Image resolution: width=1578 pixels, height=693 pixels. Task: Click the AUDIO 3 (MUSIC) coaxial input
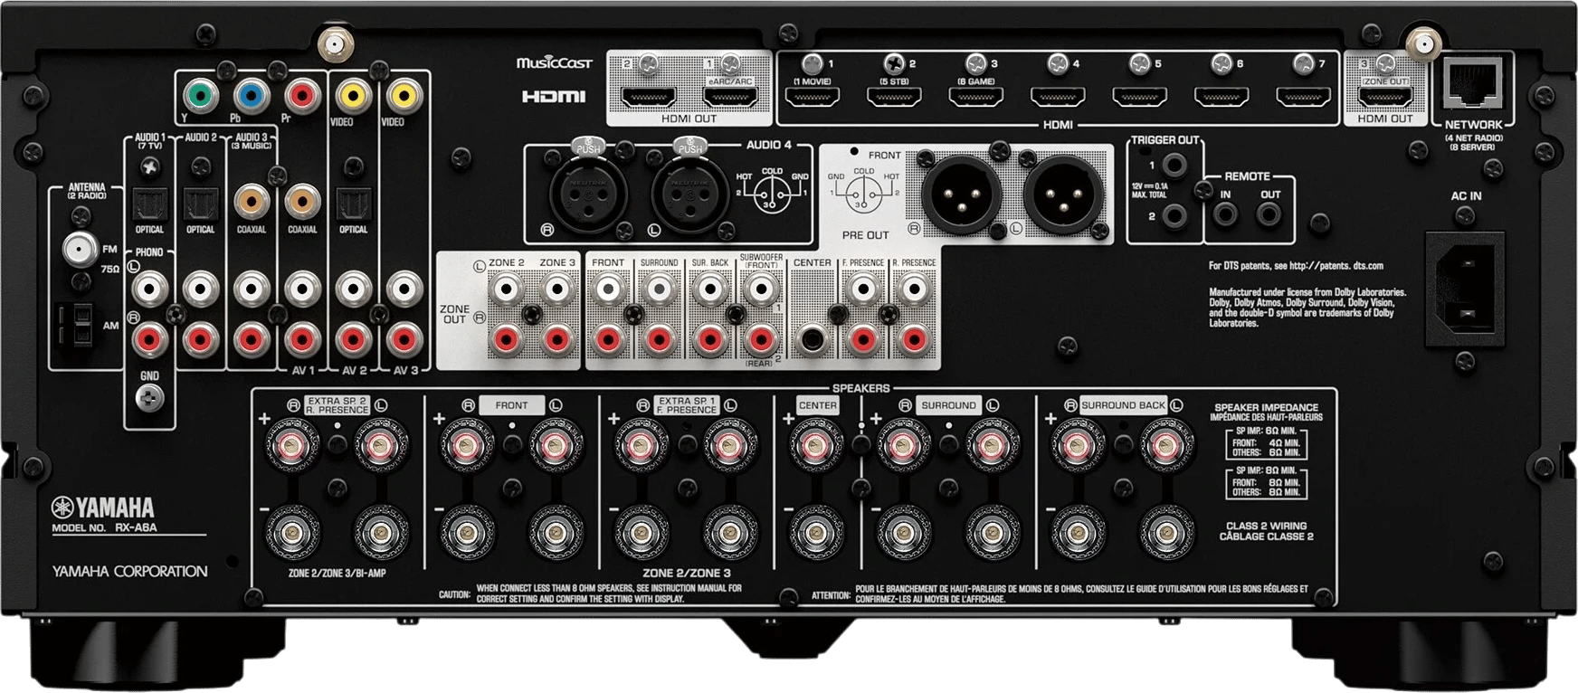252,203
